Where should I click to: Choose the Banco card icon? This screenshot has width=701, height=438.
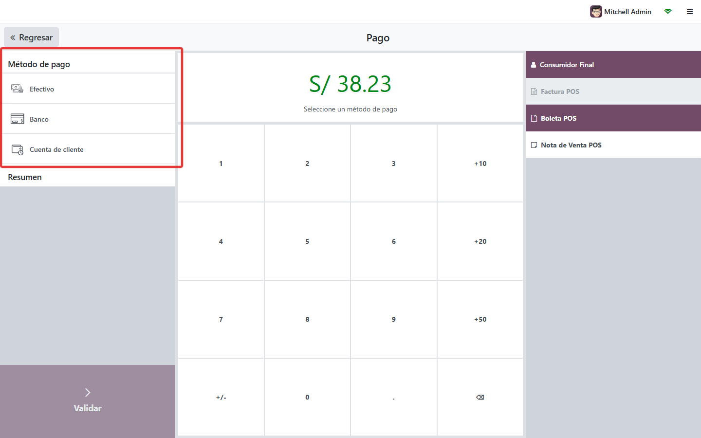(17, 119)
